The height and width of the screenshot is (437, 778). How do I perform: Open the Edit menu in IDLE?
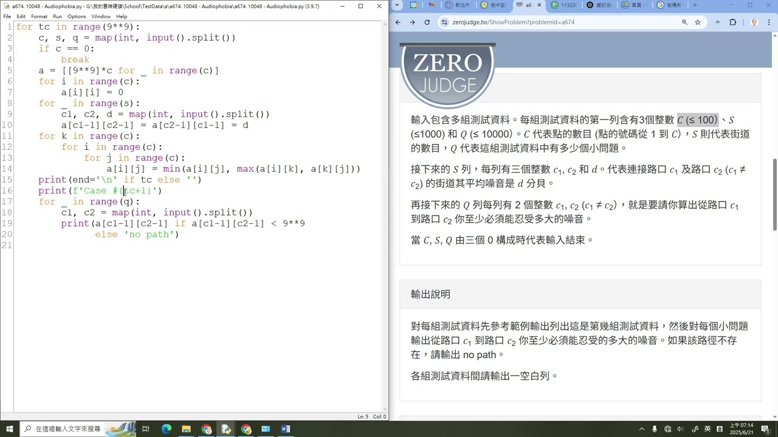click(21, 16)
